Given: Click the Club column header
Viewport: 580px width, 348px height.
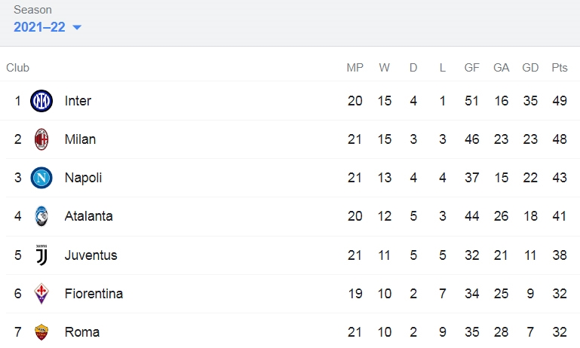Looking at the screenshot, I should [x=18, y=68].
